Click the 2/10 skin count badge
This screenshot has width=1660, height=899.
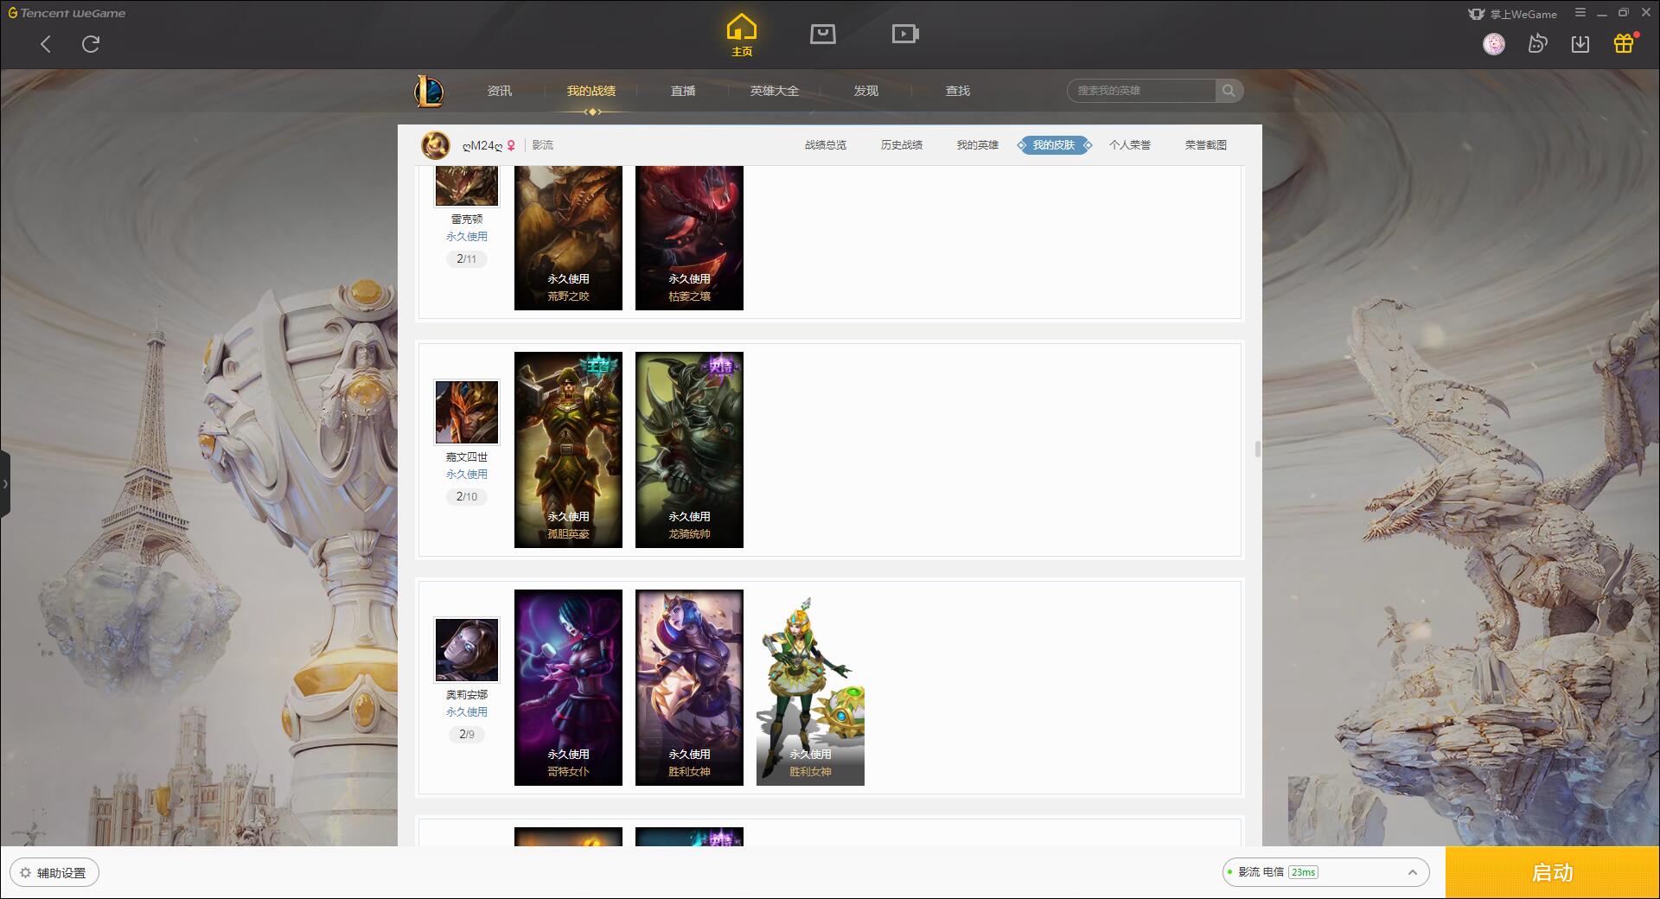467,496
